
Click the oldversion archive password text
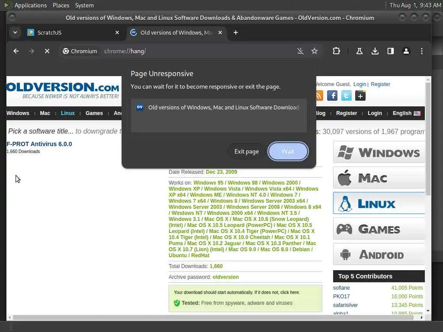(225, 277)
